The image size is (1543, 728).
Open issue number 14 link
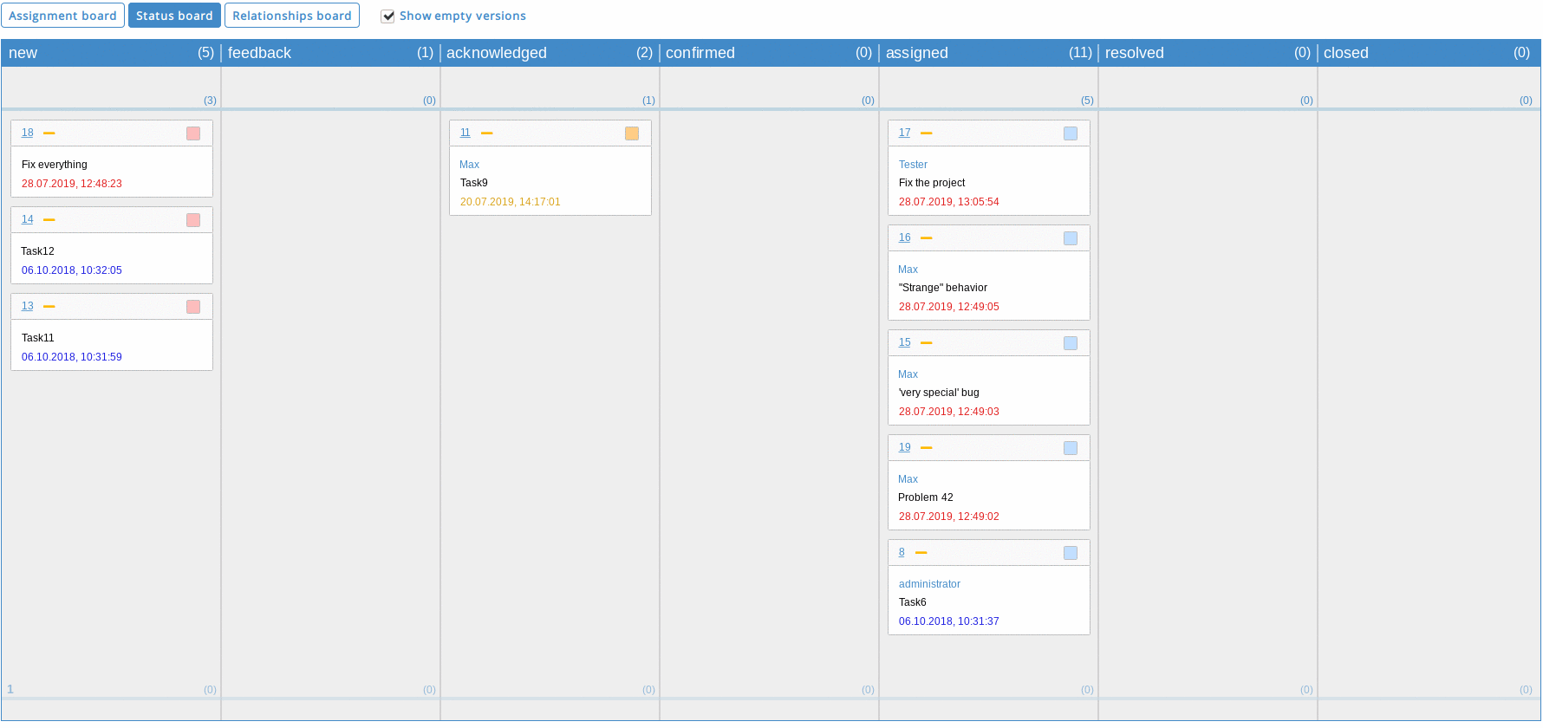[x=28, y=219]
